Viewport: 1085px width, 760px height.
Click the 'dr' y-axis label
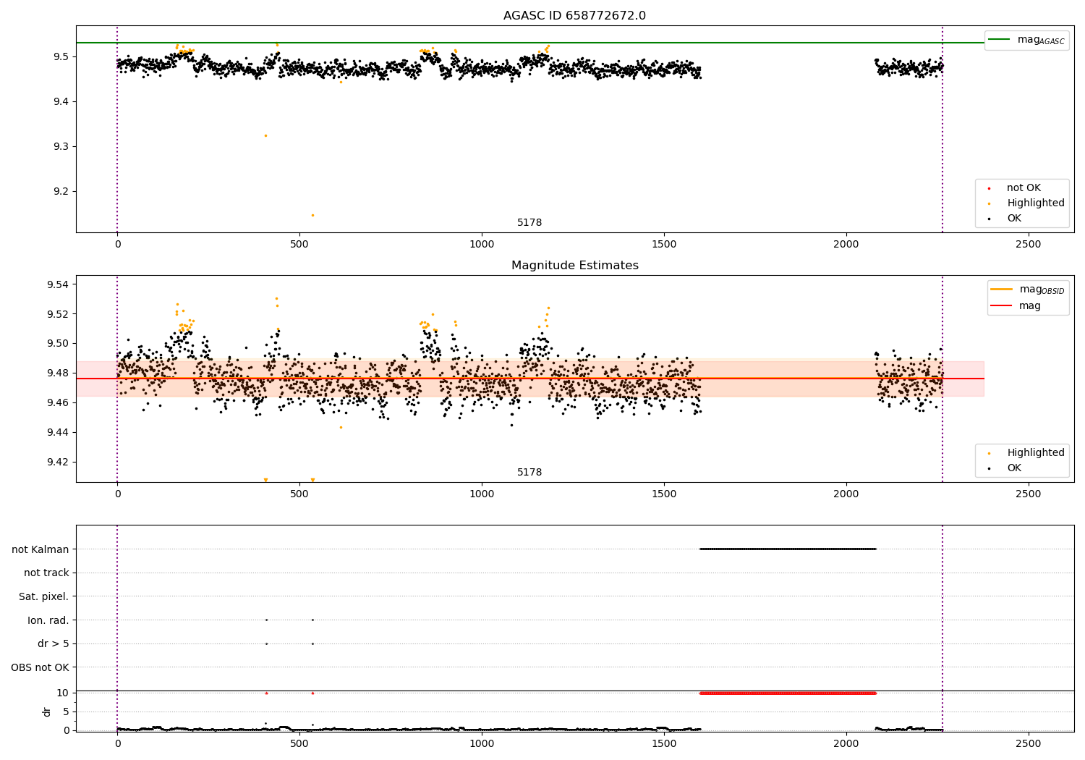pyautogui.click(x=47, y=712)
